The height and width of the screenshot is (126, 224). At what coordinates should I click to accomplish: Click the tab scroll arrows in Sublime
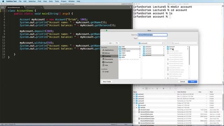pos(2,7)
